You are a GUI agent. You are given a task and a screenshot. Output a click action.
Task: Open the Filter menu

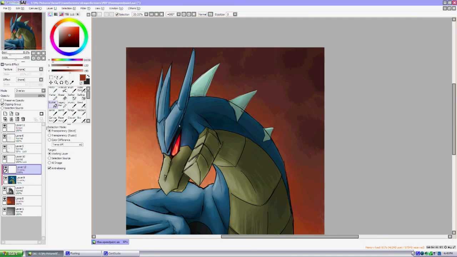pyautogui.click(x=85, y=8)
